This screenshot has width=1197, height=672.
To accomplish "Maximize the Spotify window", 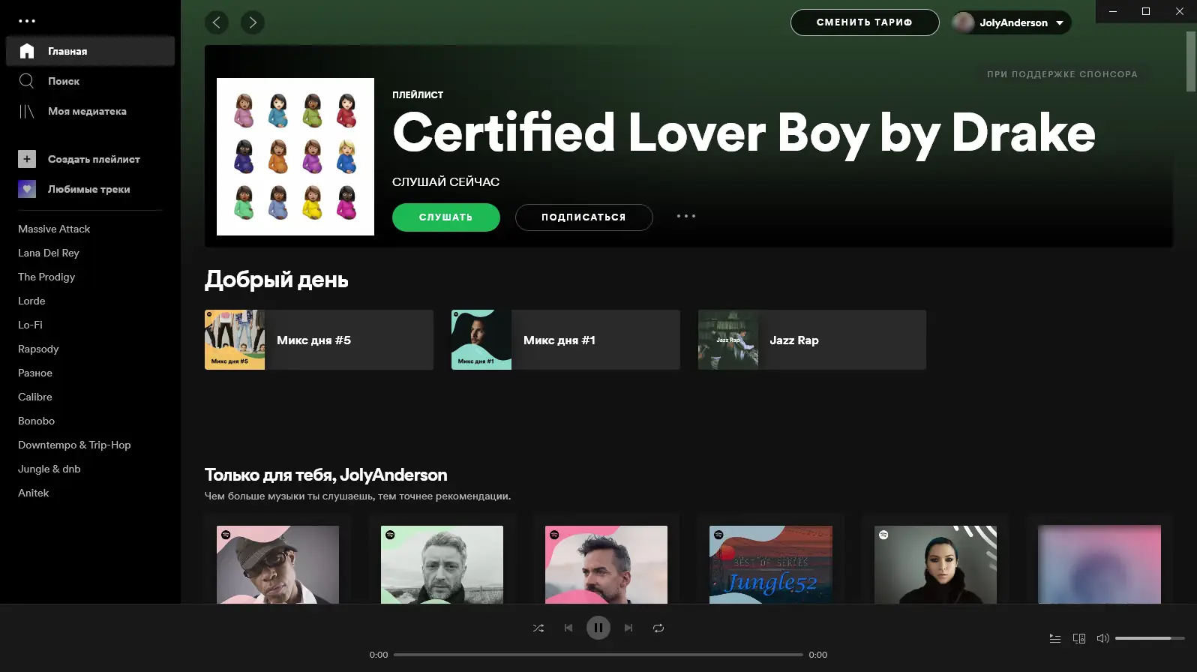I will coord(1146,11).
